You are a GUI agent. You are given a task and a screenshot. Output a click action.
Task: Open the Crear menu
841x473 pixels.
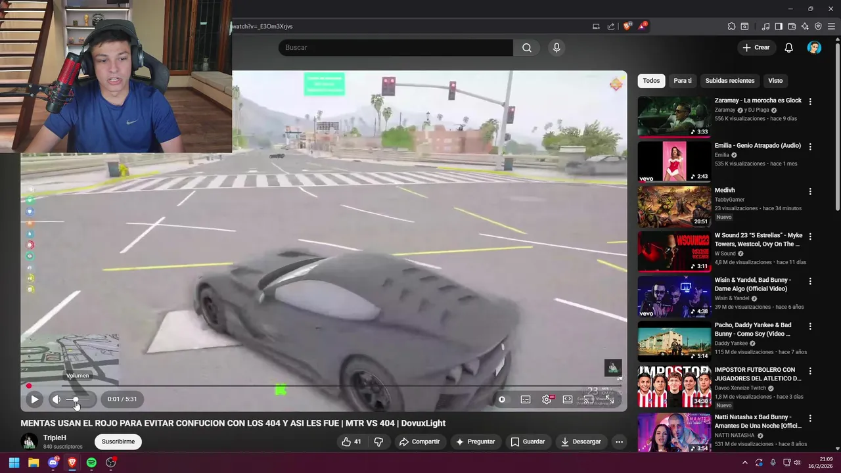[x=756, y=47]
